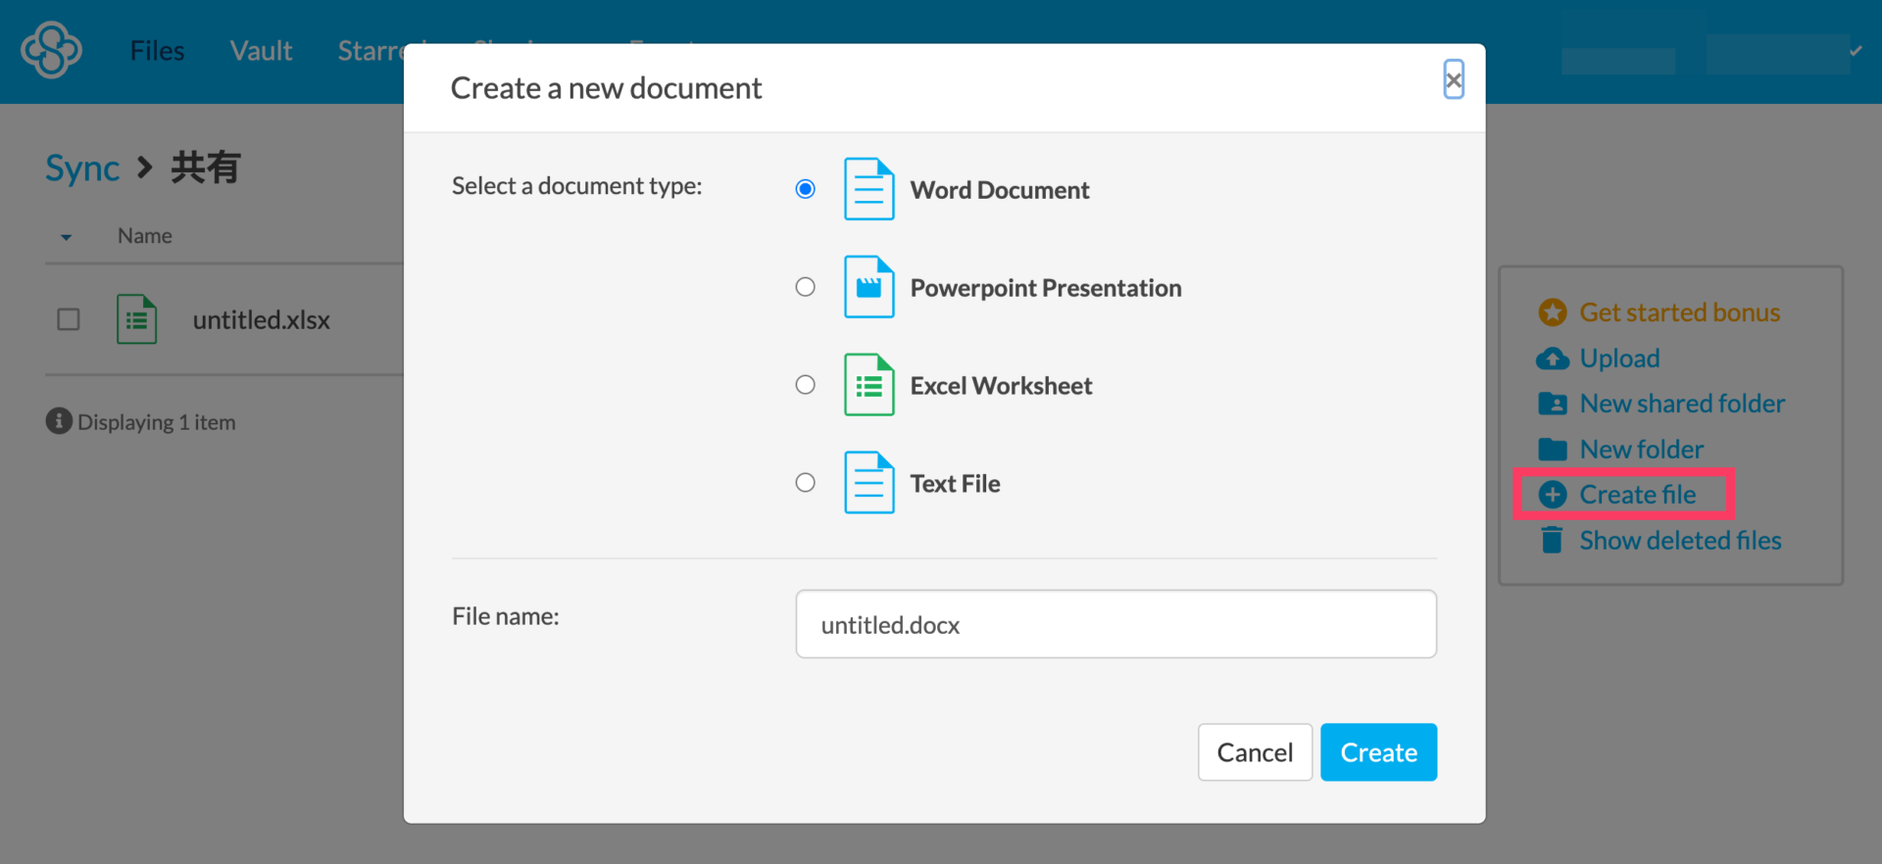Click the Upload cloud icon

pos(1552,359)
